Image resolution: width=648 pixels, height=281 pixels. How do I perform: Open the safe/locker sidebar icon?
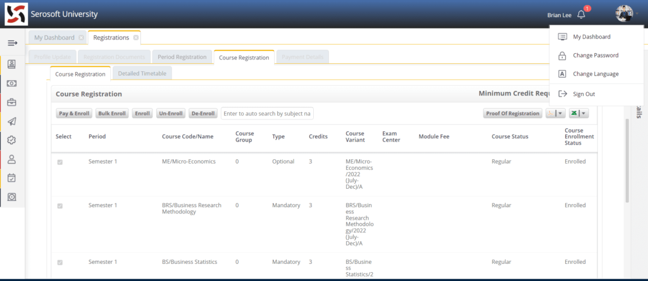coord(12,197)
